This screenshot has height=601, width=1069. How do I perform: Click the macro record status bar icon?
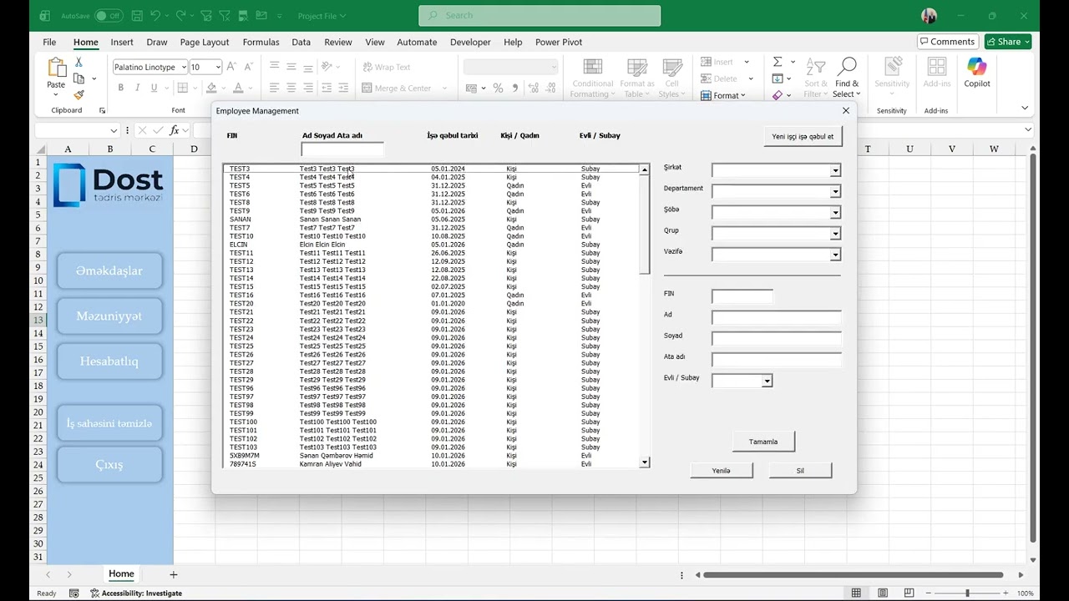pos(74,593)
